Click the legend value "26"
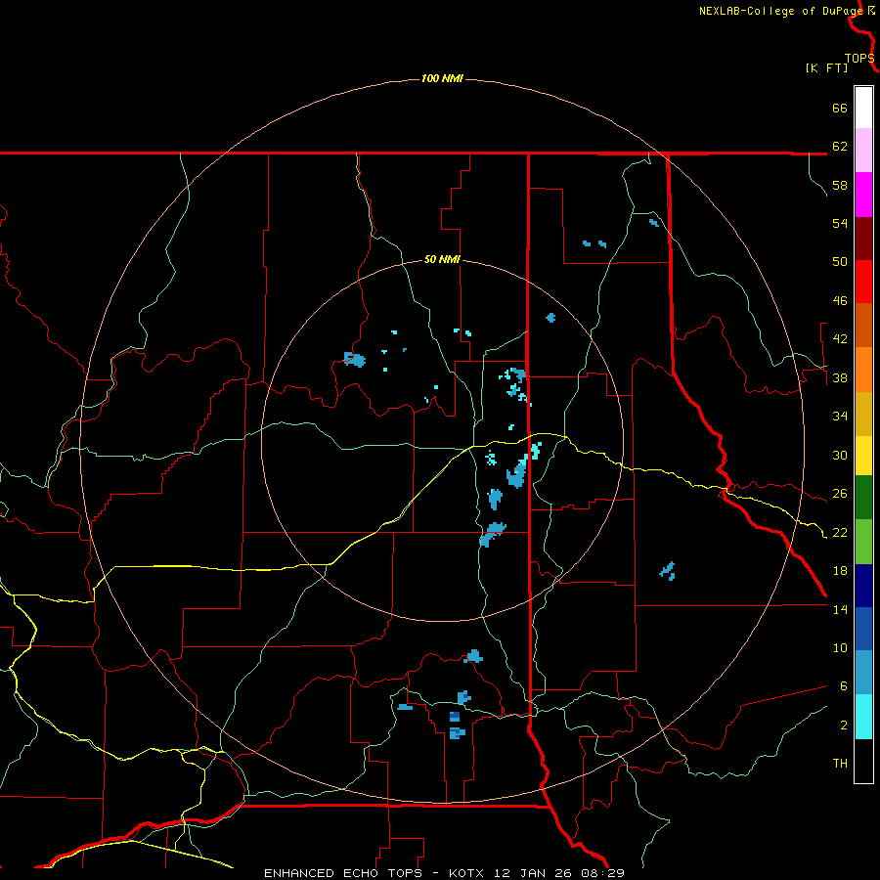Viewport: 880px width, 880px height. 840,494
